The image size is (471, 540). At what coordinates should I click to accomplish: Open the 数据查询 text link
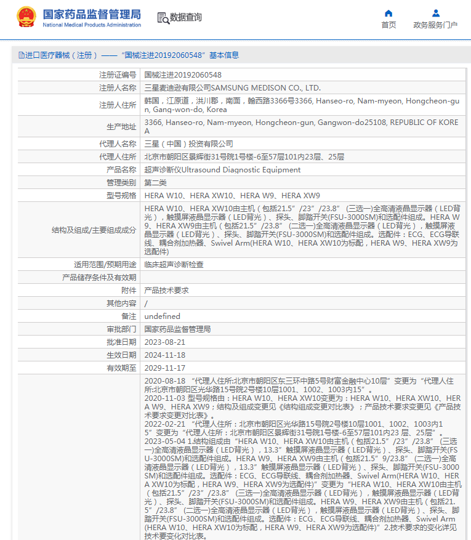click(185, 17)
